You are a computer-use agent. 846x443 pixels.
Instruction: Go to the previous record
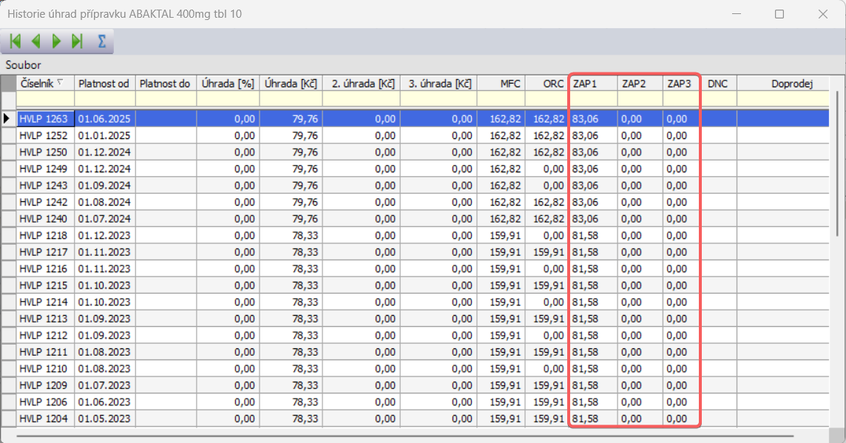(36, 41)
